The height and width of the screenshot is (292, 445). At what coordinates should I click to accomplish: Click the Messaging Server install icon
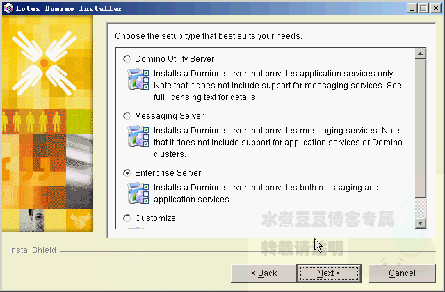pyautogui.click(x=138, y=136)
